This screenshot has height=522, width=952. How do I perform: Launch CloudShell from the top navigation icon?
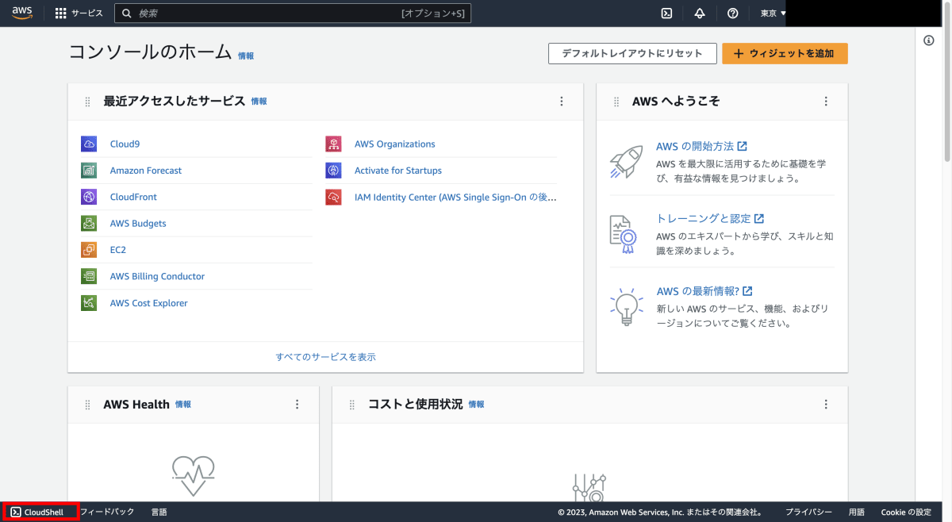pyautogui.click(x=667, y=13)
